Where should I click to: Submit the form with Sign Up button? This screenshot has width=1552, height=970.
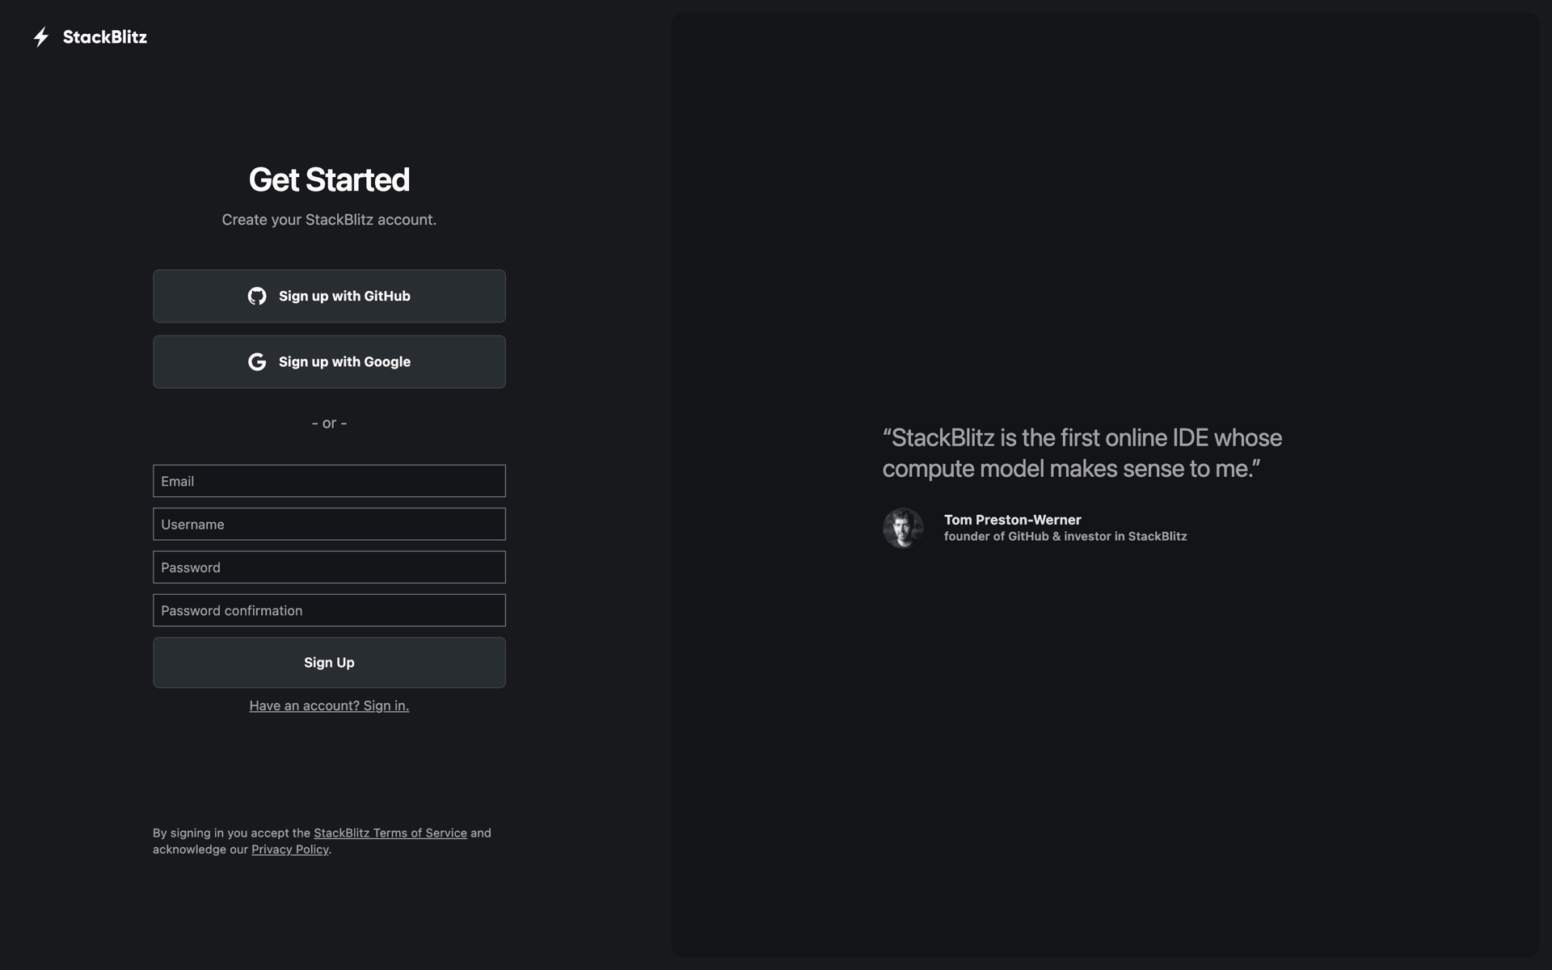tap(329, 663)
